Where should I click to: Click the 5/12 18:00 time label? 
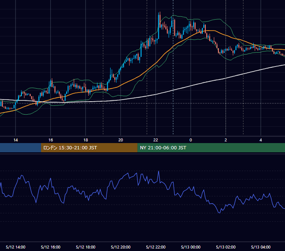click(85, 247)
